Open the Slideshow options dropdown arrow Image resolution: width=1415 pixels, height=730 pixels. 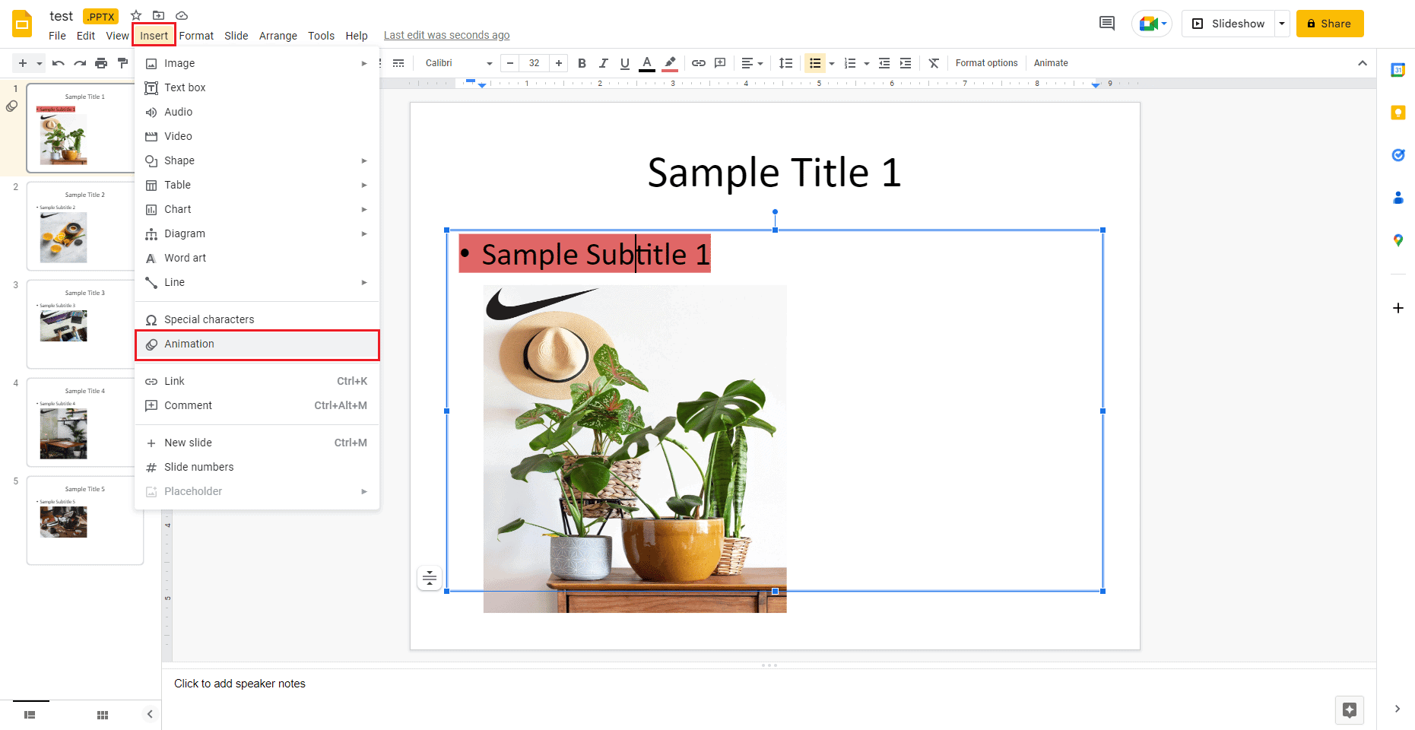1282,24
